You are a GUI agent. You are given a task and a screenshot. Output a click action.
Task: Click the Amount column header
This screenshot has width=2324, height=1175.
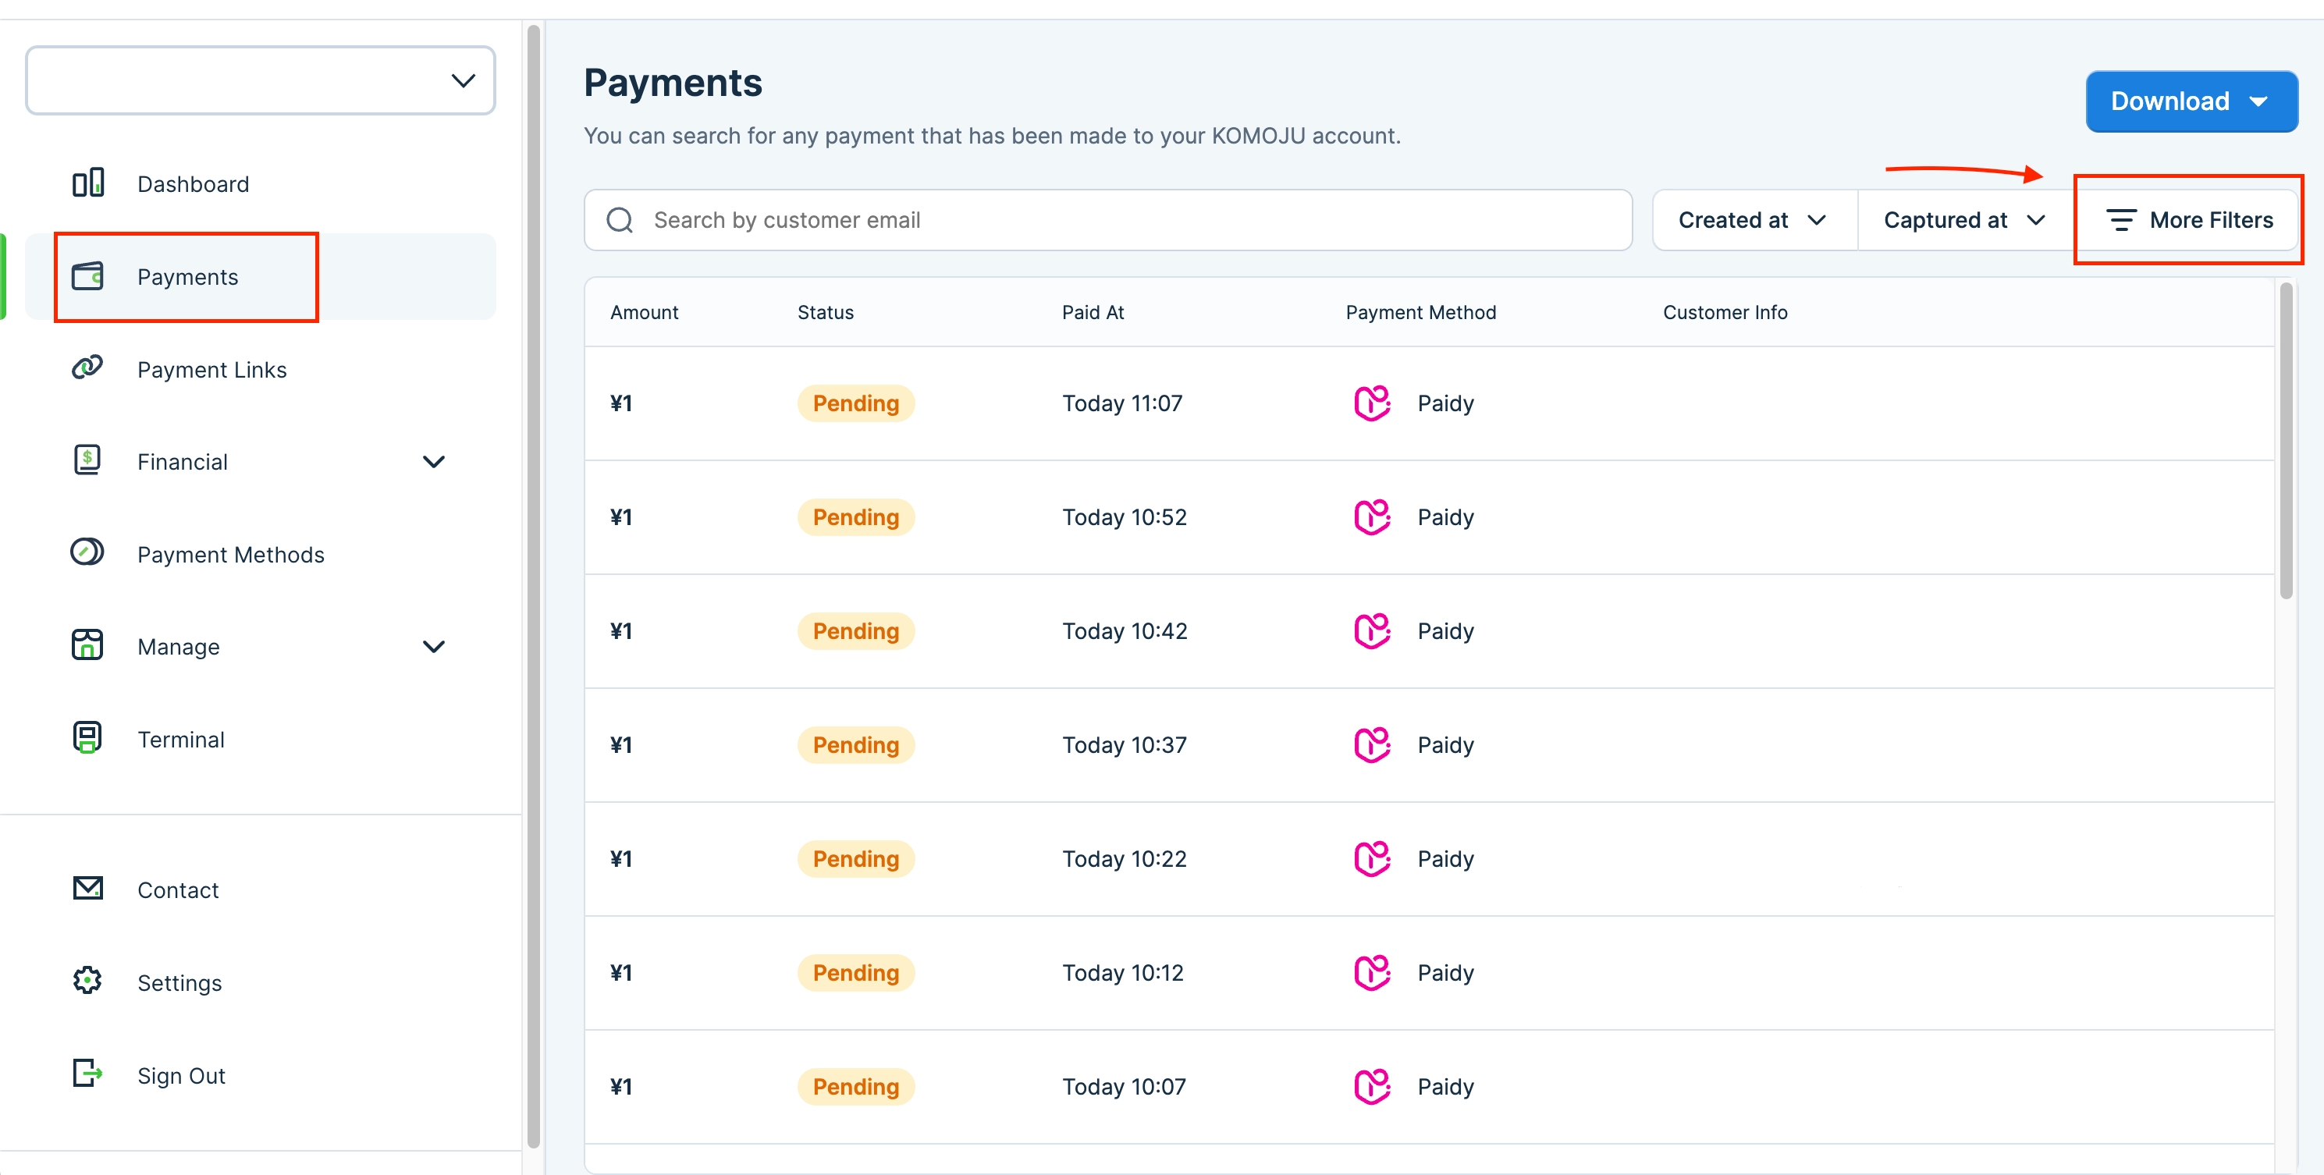644,312
